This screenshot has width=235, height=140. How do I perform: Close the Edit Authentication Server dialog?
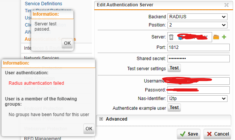click(x=226, y=5)
